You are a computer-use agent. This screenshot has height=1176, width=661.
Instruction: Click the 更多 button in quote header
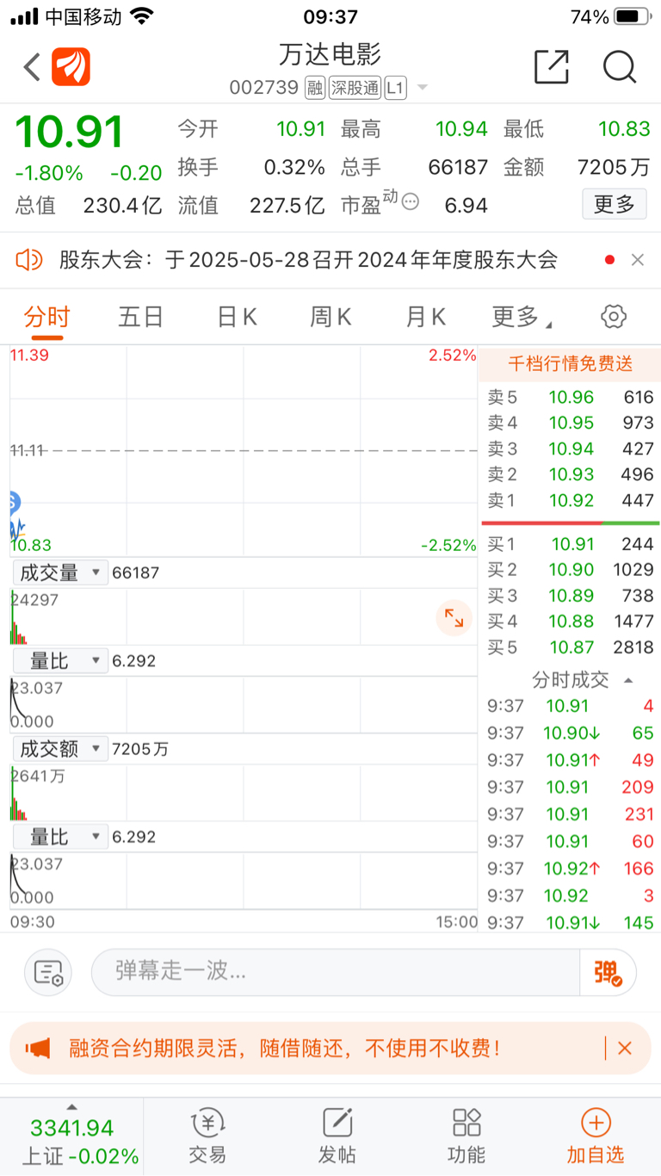pyautogui.click(x=615, y=204)
